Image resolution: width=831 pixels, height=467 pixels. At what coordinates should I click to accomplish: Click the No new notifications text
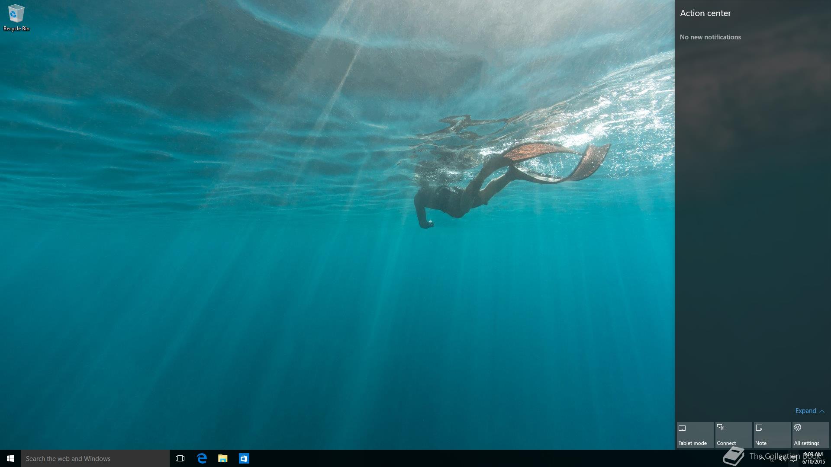(x=710, y=37)
